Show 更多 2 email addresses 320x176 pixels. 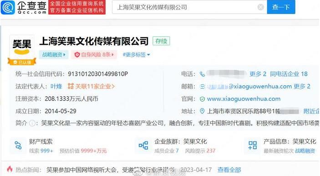302,87
